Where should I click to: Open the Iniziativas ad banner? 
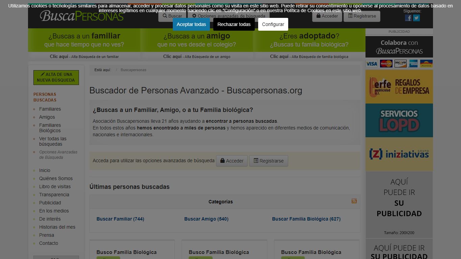(399, 154)
